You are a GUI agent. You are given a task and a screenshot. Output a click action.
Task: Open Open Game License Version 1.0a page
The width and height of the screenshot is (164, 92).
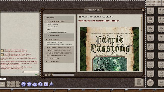(56, 32)
